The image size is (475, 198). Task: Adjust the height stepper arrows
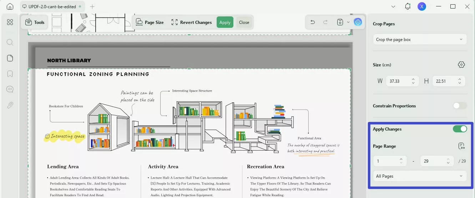460,81
